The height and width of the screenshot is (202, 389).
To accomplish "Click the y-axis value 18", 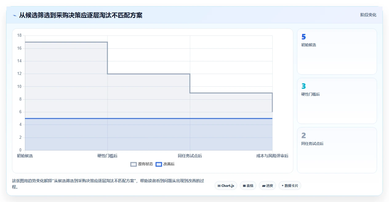I will click(x=19, y=35).
